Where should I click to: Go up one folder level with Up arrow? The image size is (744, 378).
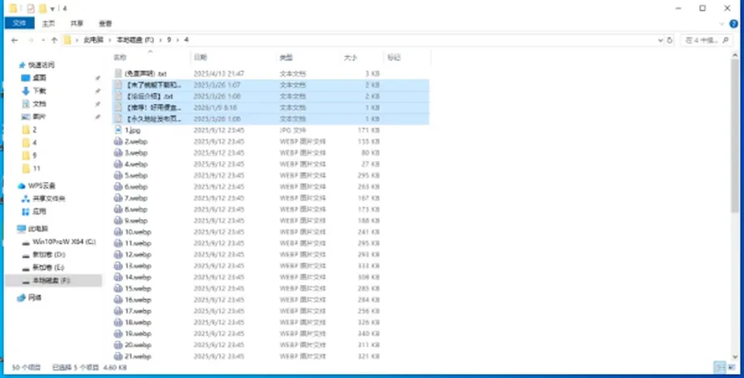pyautogui.click(x=54, y=40)
